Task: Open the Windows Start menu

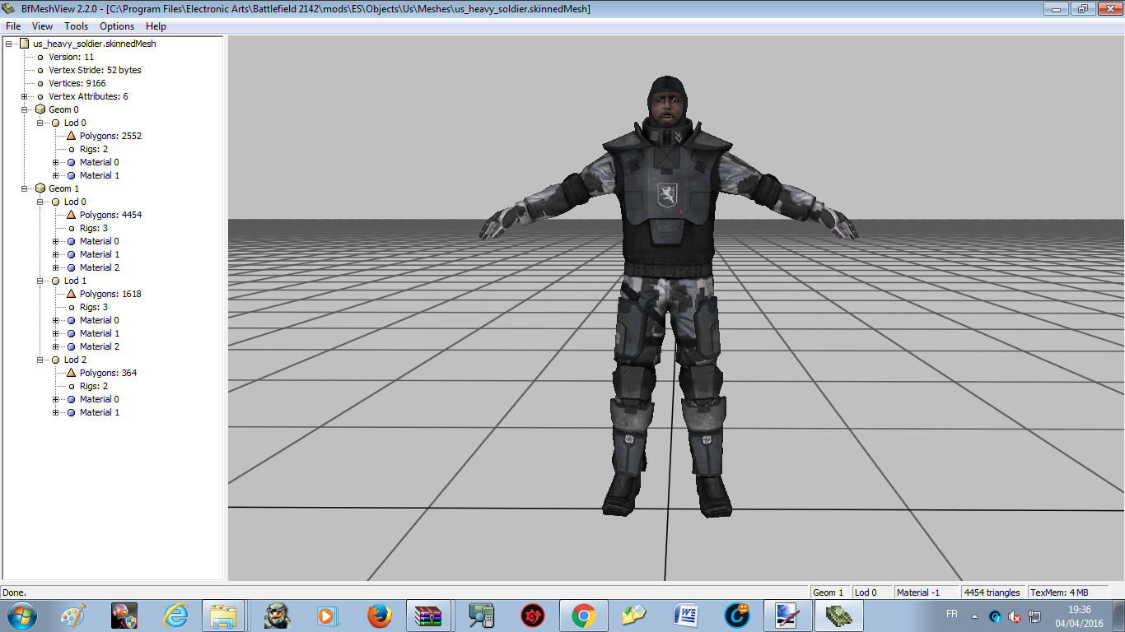Action: [x=21, y=616]
